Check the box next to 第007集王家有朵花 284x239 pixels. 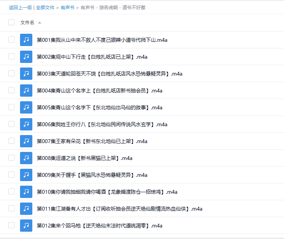12,141
